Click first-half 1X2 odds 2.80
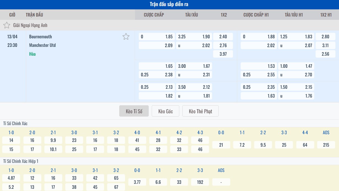Screen dimensions: 339x191 [x=325, y=37]
